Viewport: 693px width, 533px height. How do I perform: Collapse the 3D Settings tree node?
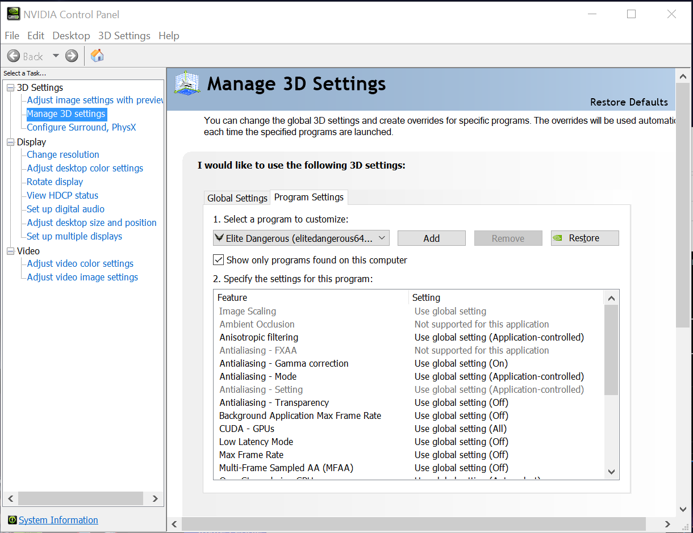[x=10, y=87]
